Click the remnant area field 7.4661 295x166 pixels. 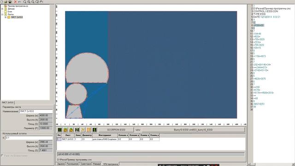coord(46,150)
